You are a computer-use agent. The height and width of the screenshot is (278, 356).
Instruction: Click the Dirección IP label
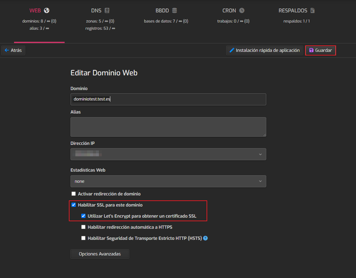83,144
